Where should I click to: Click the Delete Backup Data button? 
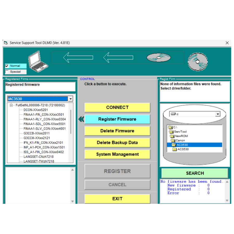click(117, 142)
